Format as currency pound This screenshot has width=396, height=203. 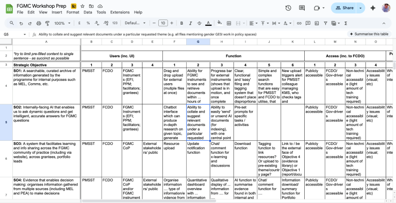(x=79, y=23)
